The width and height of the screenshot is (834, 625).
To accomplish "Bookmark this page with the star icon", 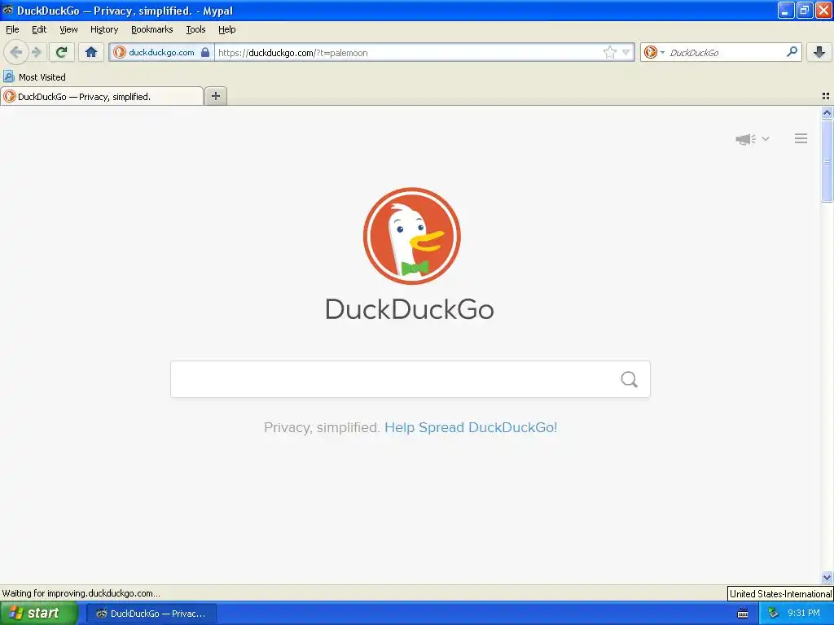I will [609, 52].
